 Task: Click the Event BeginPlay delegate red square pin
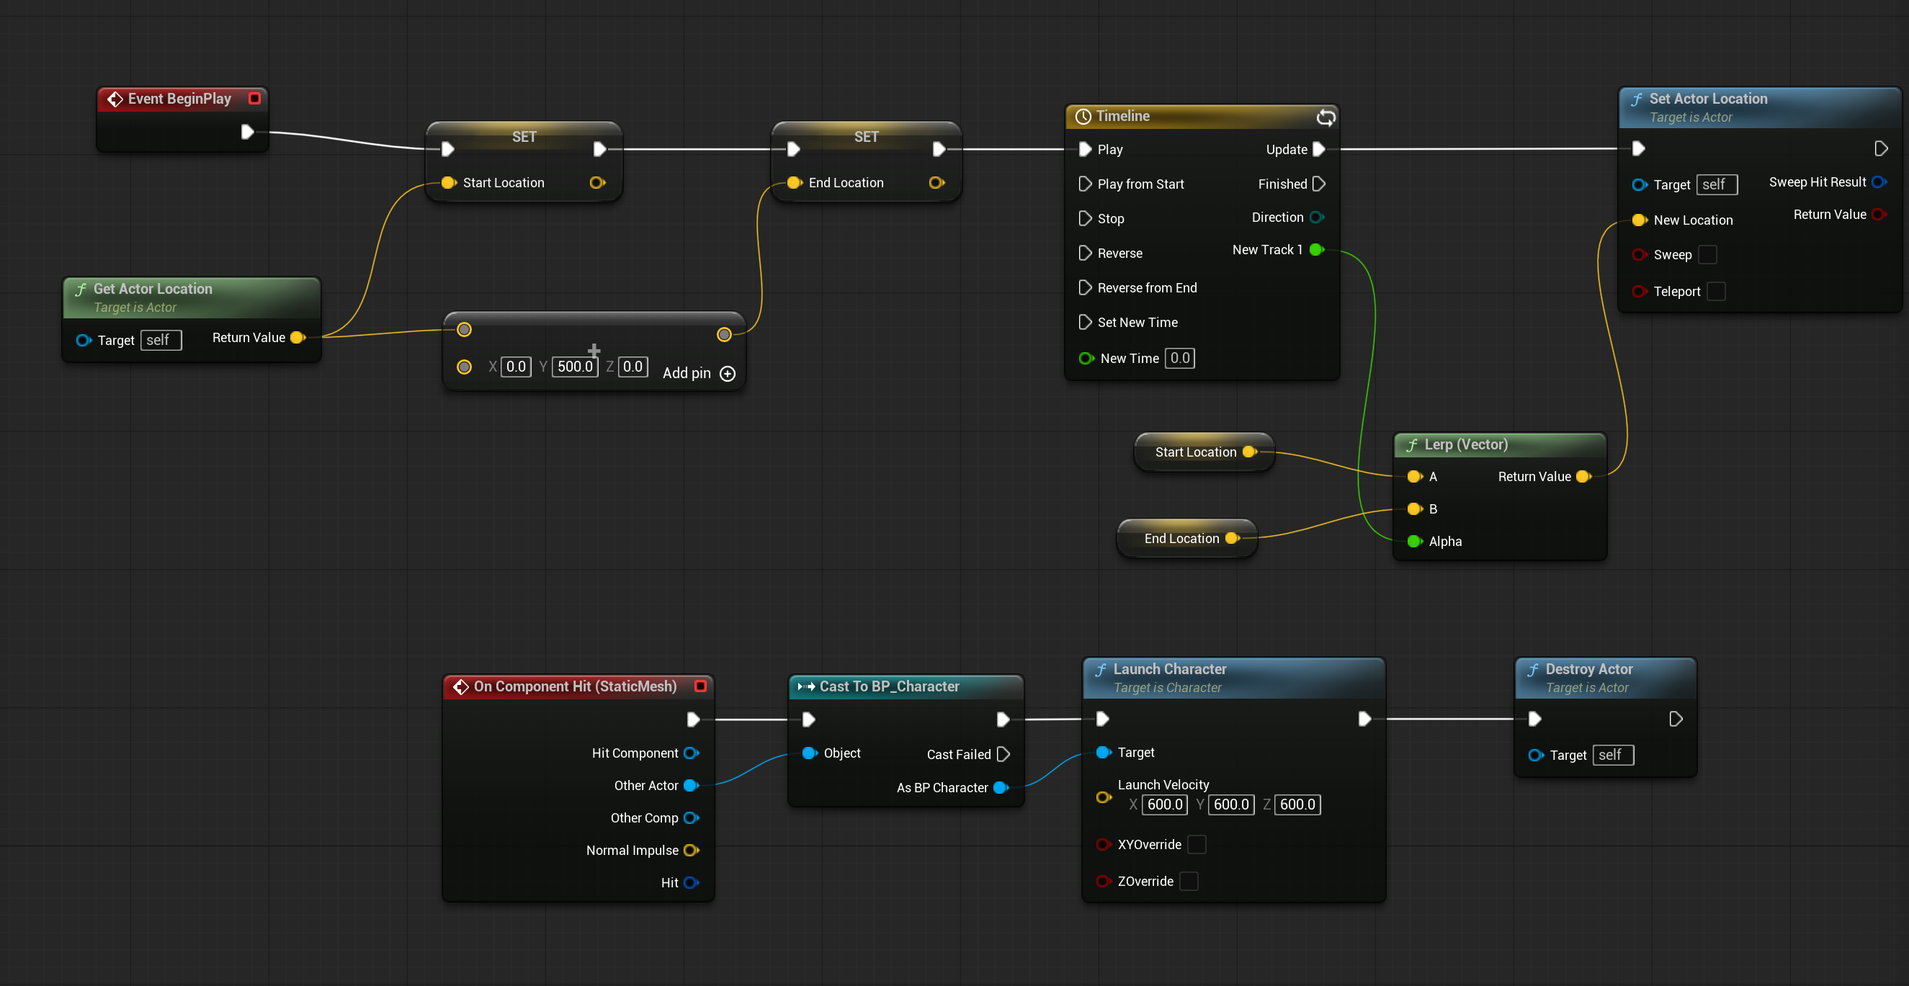pos(255,99)
